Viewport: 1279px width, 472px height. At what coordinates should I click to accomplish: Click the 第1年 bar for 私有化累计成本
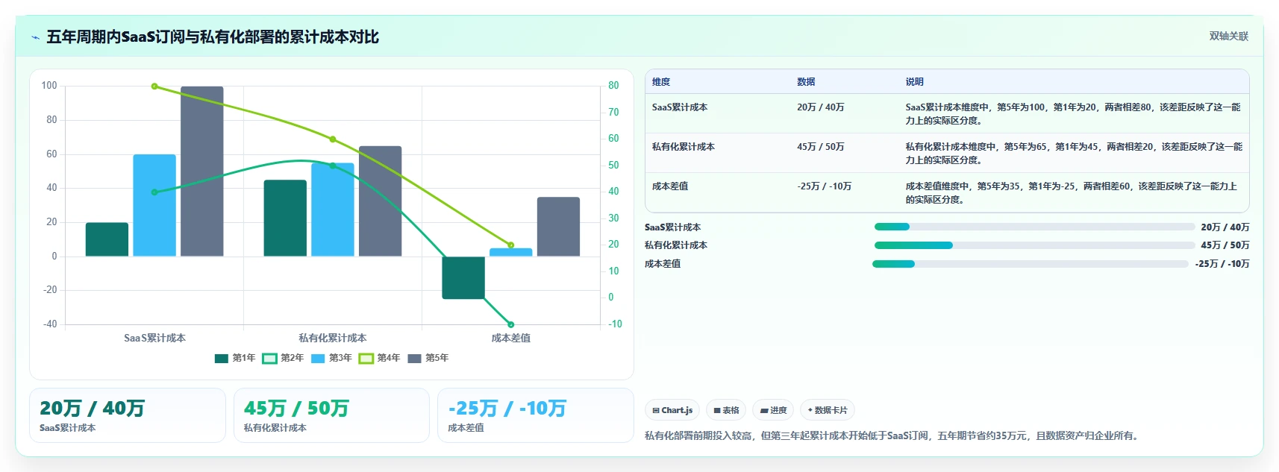click(285, 218)
